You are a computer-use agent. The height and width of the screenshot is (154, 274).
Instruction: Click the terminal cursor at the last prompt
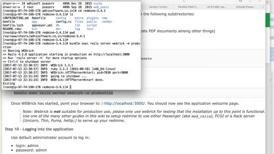[70, 87]
